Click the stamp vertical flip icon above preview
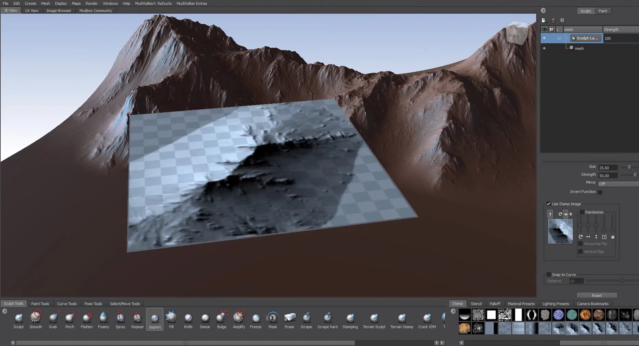This screenshot has height=346, width=639. click(571, 214)
